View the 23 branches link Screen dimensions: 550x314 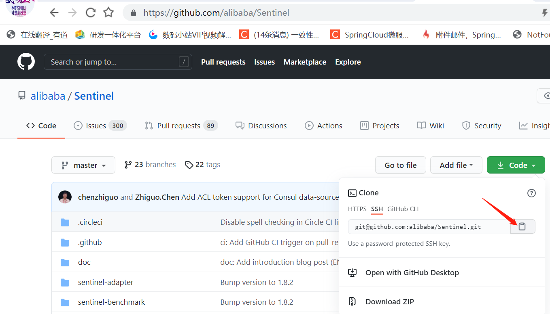[x=150, y=165]
